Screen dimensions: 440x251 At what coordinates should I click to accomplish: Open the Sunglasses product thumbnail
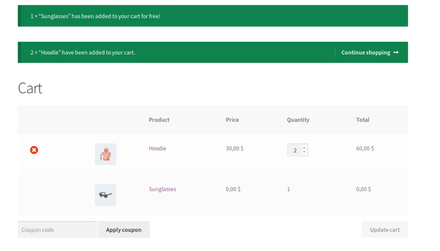point(106,195)
